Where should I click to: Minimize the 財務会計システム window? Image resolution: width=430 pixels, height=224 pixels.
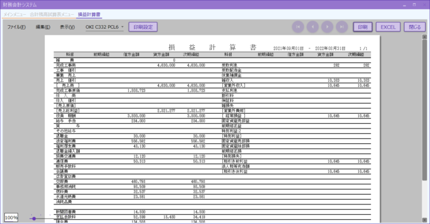click(x=404, y=5)
